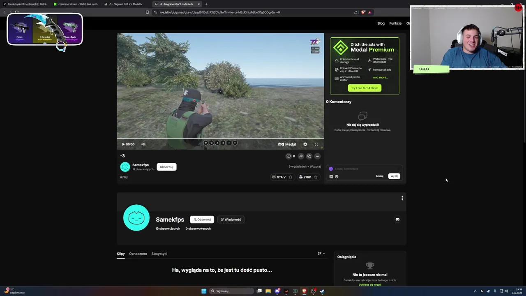This screenshot has width=526, height=296.
Task: Share the clip using arrow icon
Action: tap(301, 156)
